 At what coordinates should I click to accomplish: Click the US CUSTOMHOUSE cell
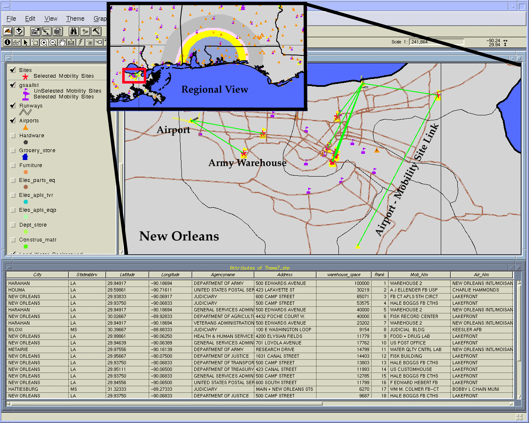(419, 369)
